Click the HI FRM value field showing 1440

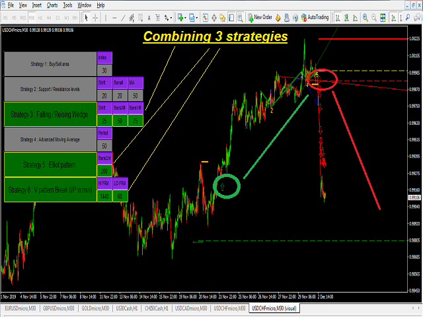[104, 196]
